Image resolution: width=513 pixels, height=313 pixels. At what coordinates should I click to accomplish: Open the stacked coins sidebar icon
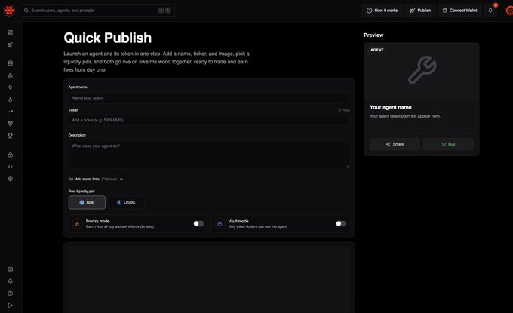pyautogui.click(x=11, y=44)
